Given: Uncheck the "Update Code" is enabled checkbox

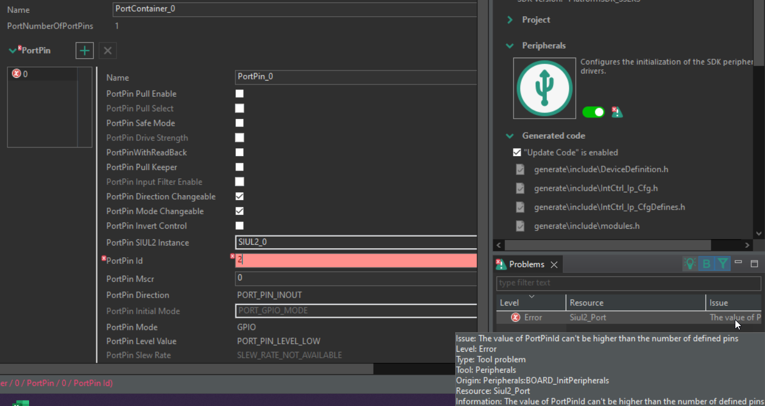Looking at the screenshot, I should [517, 153].
